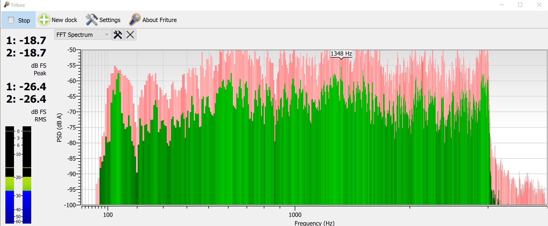Maximize the Friture window
Image resolution: width=548 pixels, height=226 pixels.
(x=520, y=5)
